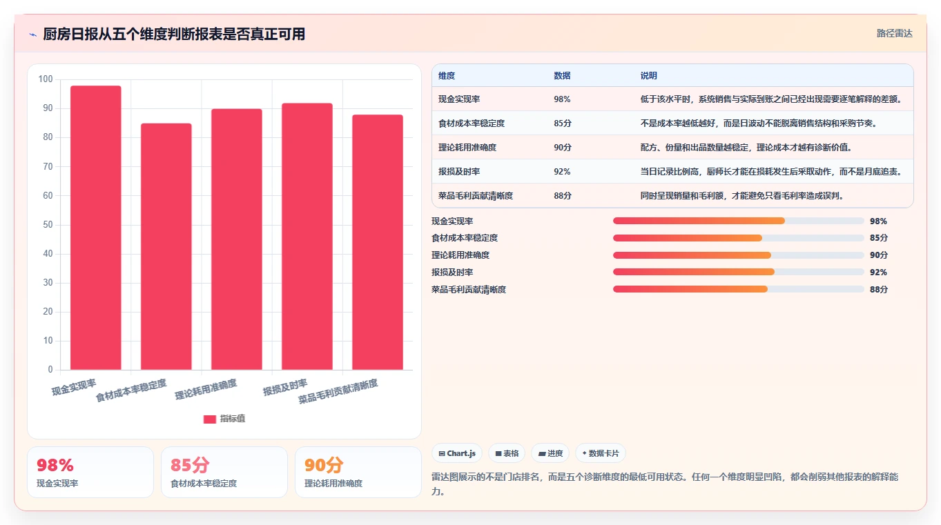Click the 理论耗用准确度 bar in chart
This screenshot has height=525, width=941.
click(237, 239)
